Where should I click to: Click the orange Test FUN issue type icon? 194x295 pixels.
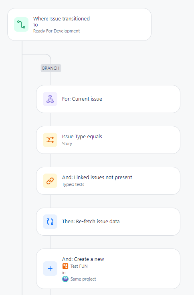point(65,266)
